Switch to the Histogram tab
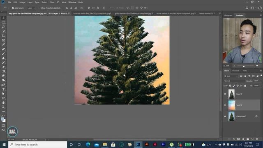 (228, 15)
